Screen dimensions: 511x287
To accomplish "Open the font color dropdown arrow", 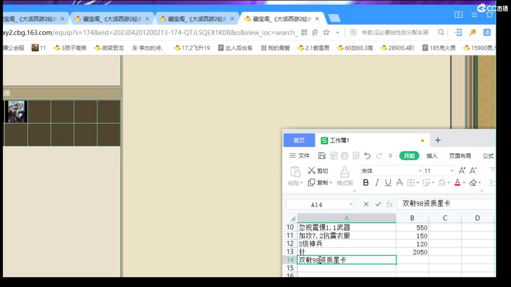I will [464, 183].
